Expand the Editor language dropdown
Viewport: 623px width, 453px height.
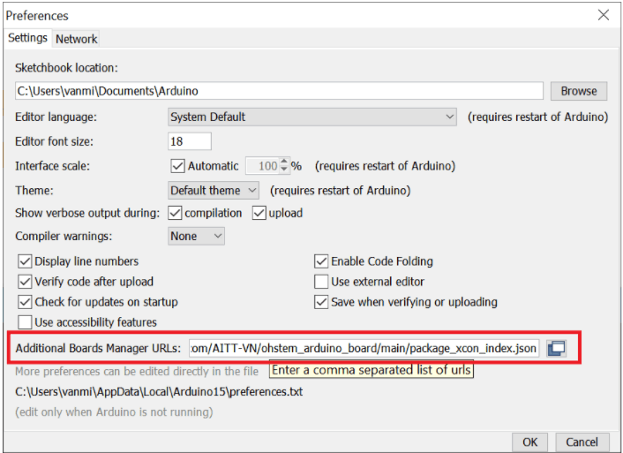click(x=312, y=117)
